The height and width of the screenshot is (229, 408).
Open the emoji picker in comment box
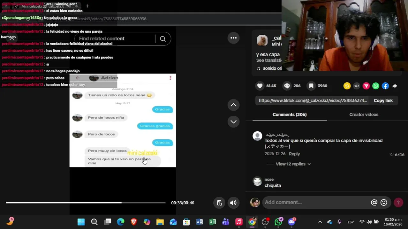coord(384,202)
